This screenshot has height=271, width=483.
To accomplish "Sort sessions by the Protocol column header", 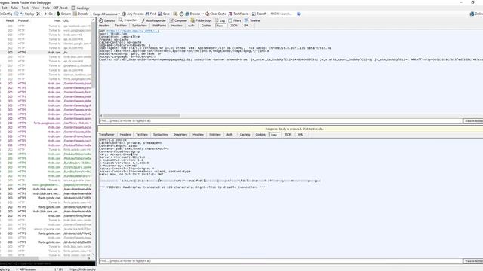I will point(23,20).
